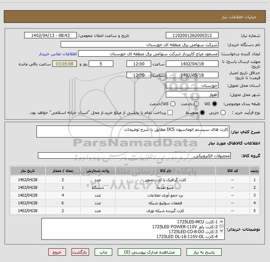270x262 pixels.
Task: Select row قطعات سوئیچ شبکه
Action: pos(135,203)
